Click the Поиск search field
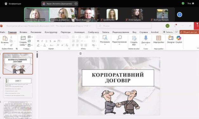 tap(124, 26)
